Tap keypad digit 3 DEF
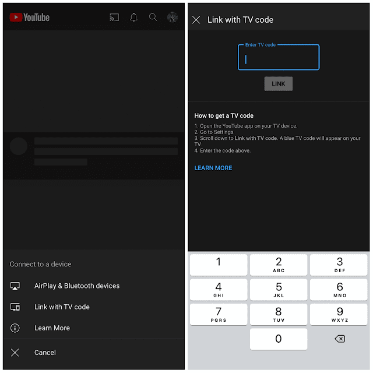The width and height of the screenshot is (373, 373). [339, 265]
